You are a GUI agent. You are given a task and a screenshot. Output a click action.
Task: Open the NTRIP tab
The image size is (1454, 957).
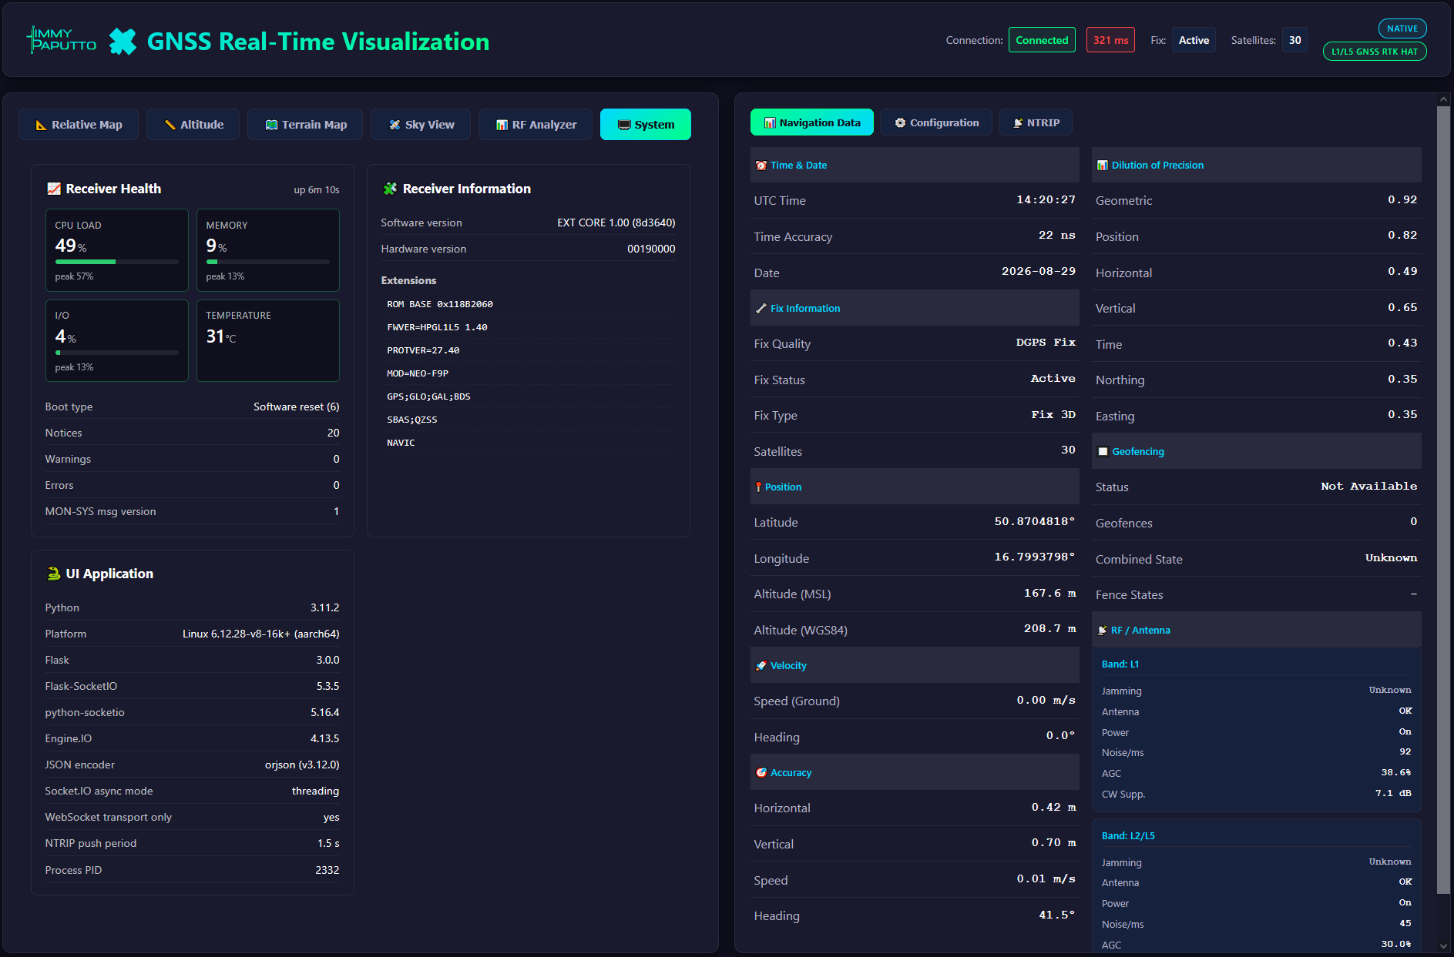coord(1036,122)
